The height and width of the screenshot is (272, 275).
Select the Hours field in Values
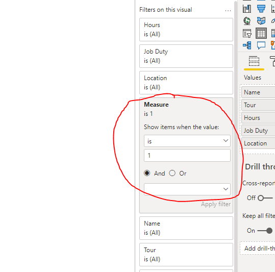coord(258,118)
